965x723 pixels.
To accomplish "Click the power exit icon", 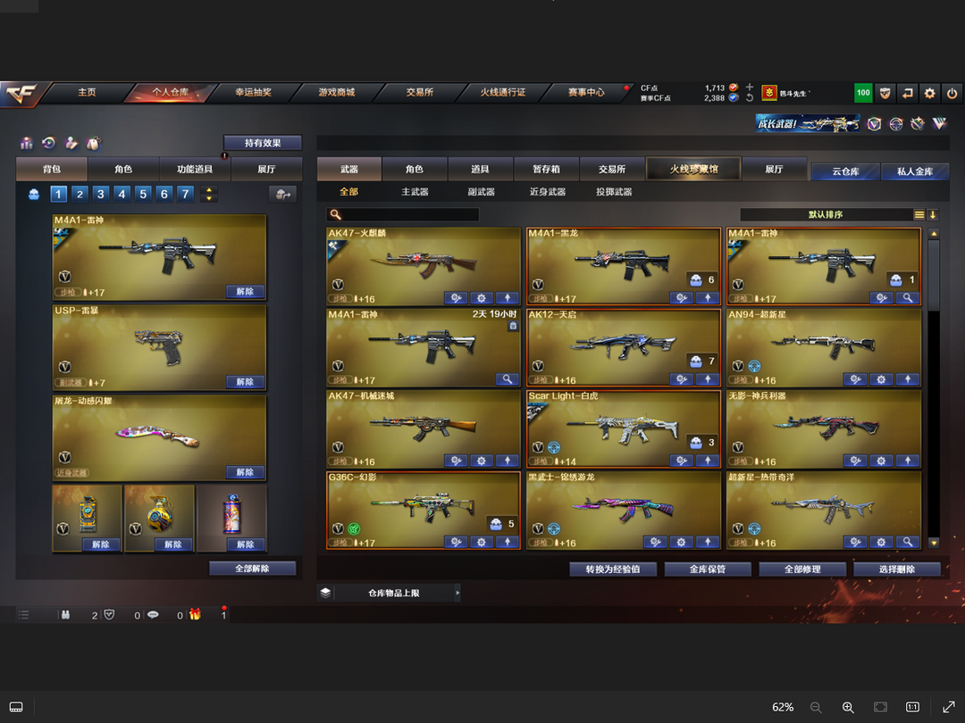I will coord(952,93).
